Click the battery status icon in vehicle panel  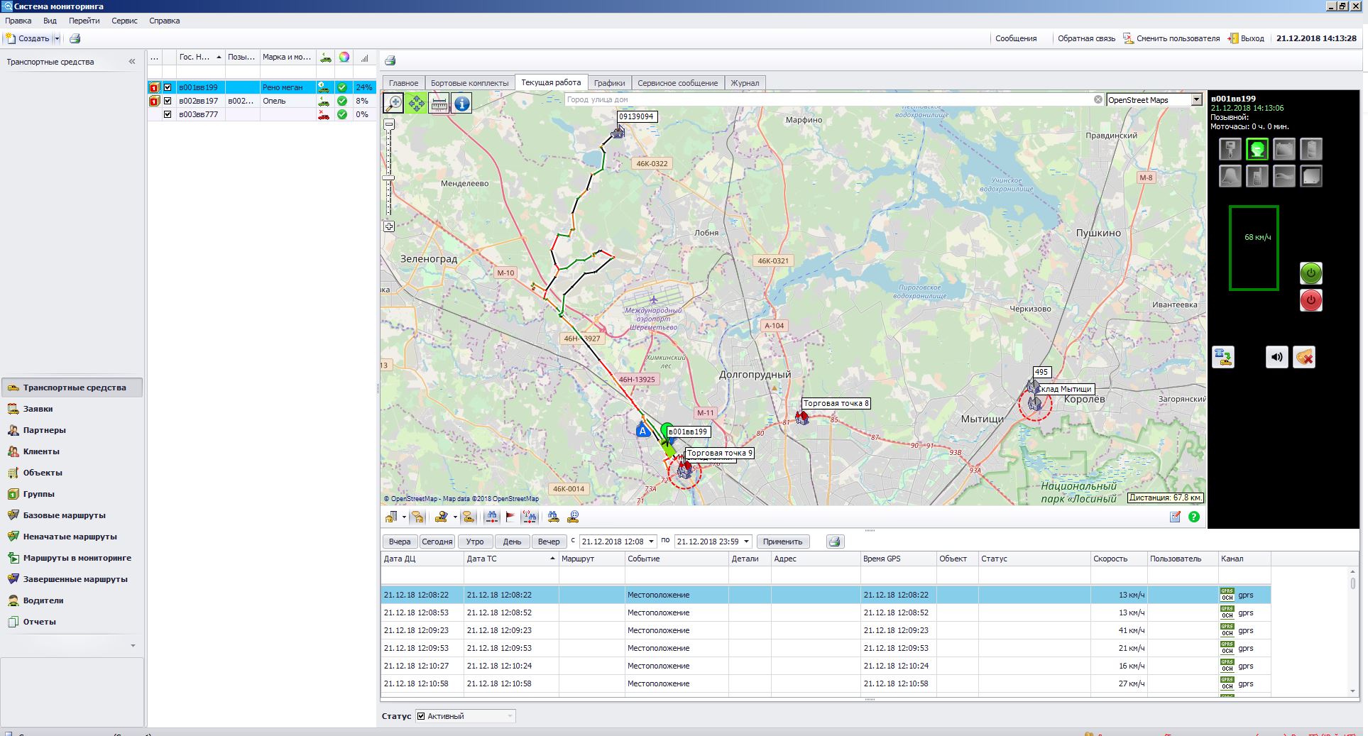coord(1284,149)
